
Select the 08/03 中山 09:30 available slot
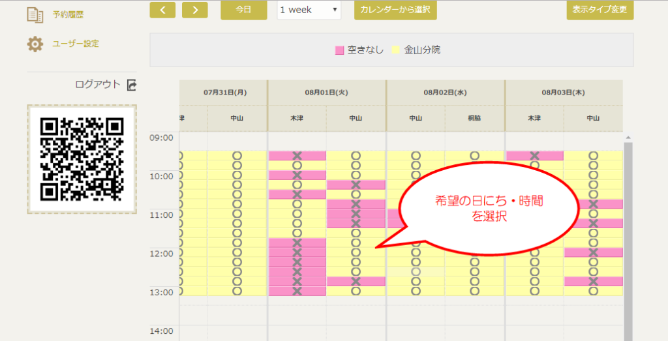[x=593, y=156]
